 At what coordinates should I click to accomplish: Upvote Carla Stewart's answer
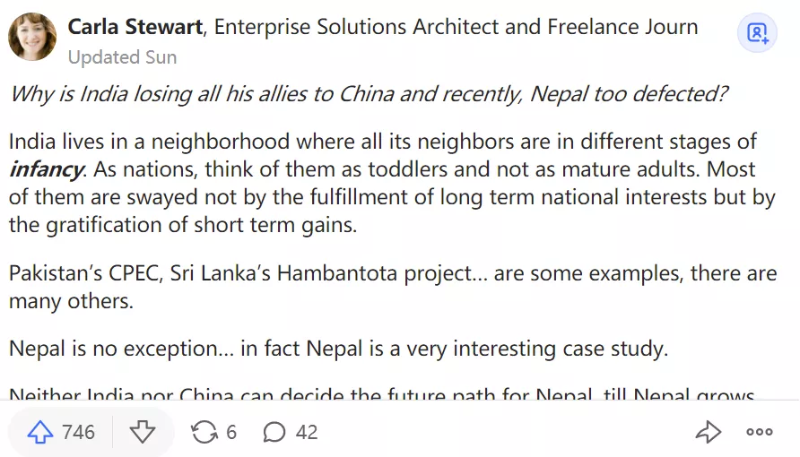[41, 433]
